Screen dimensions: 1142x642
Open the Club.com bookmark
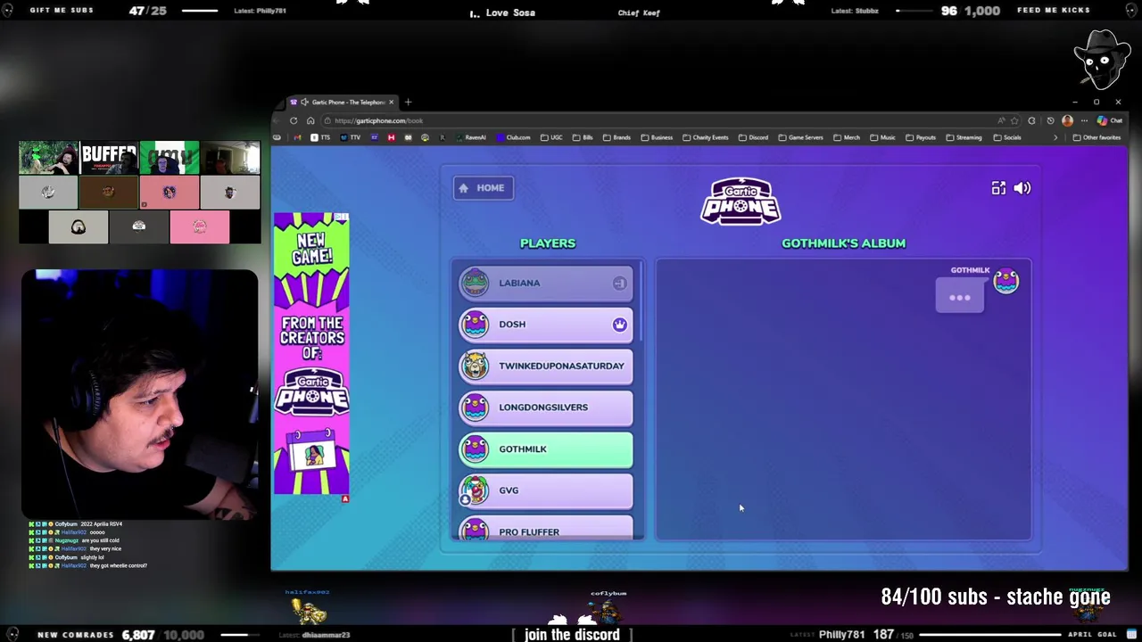(x=513, y=137)
